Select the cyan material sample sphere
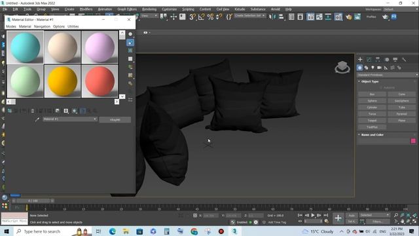The height and width of the screenshot is (236, 419). point(25,47)
